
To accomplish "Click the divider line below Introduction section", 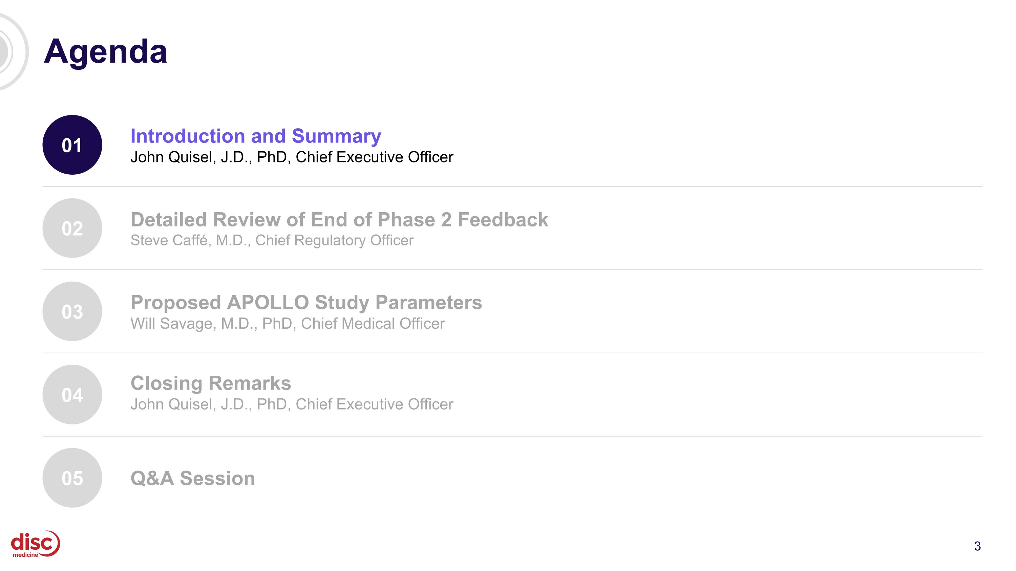I will (512, 186).
